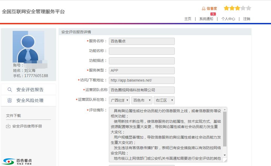Click the 运营团队所在地 label
The height and width of the screenshot is (166, 271).
pyautogui.click(x=91, y=100)
